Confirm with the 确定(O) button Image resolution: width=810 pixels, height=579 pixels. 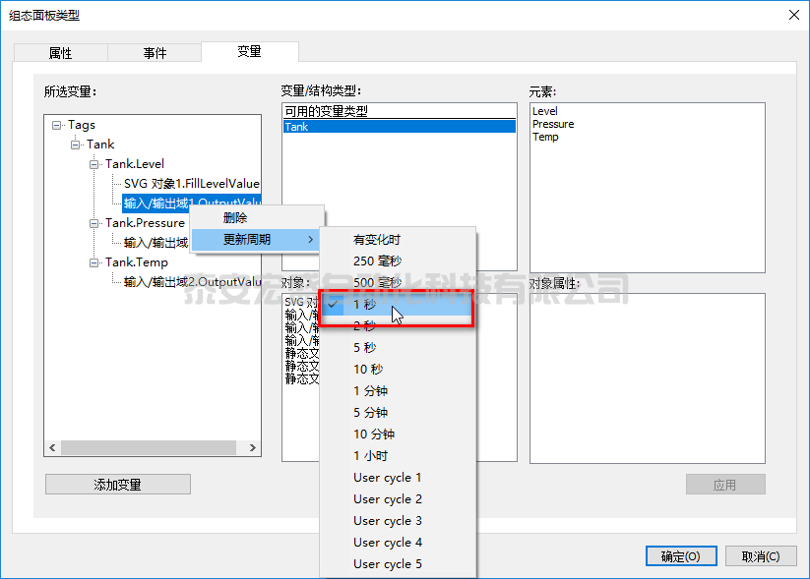tap(680, 556)
